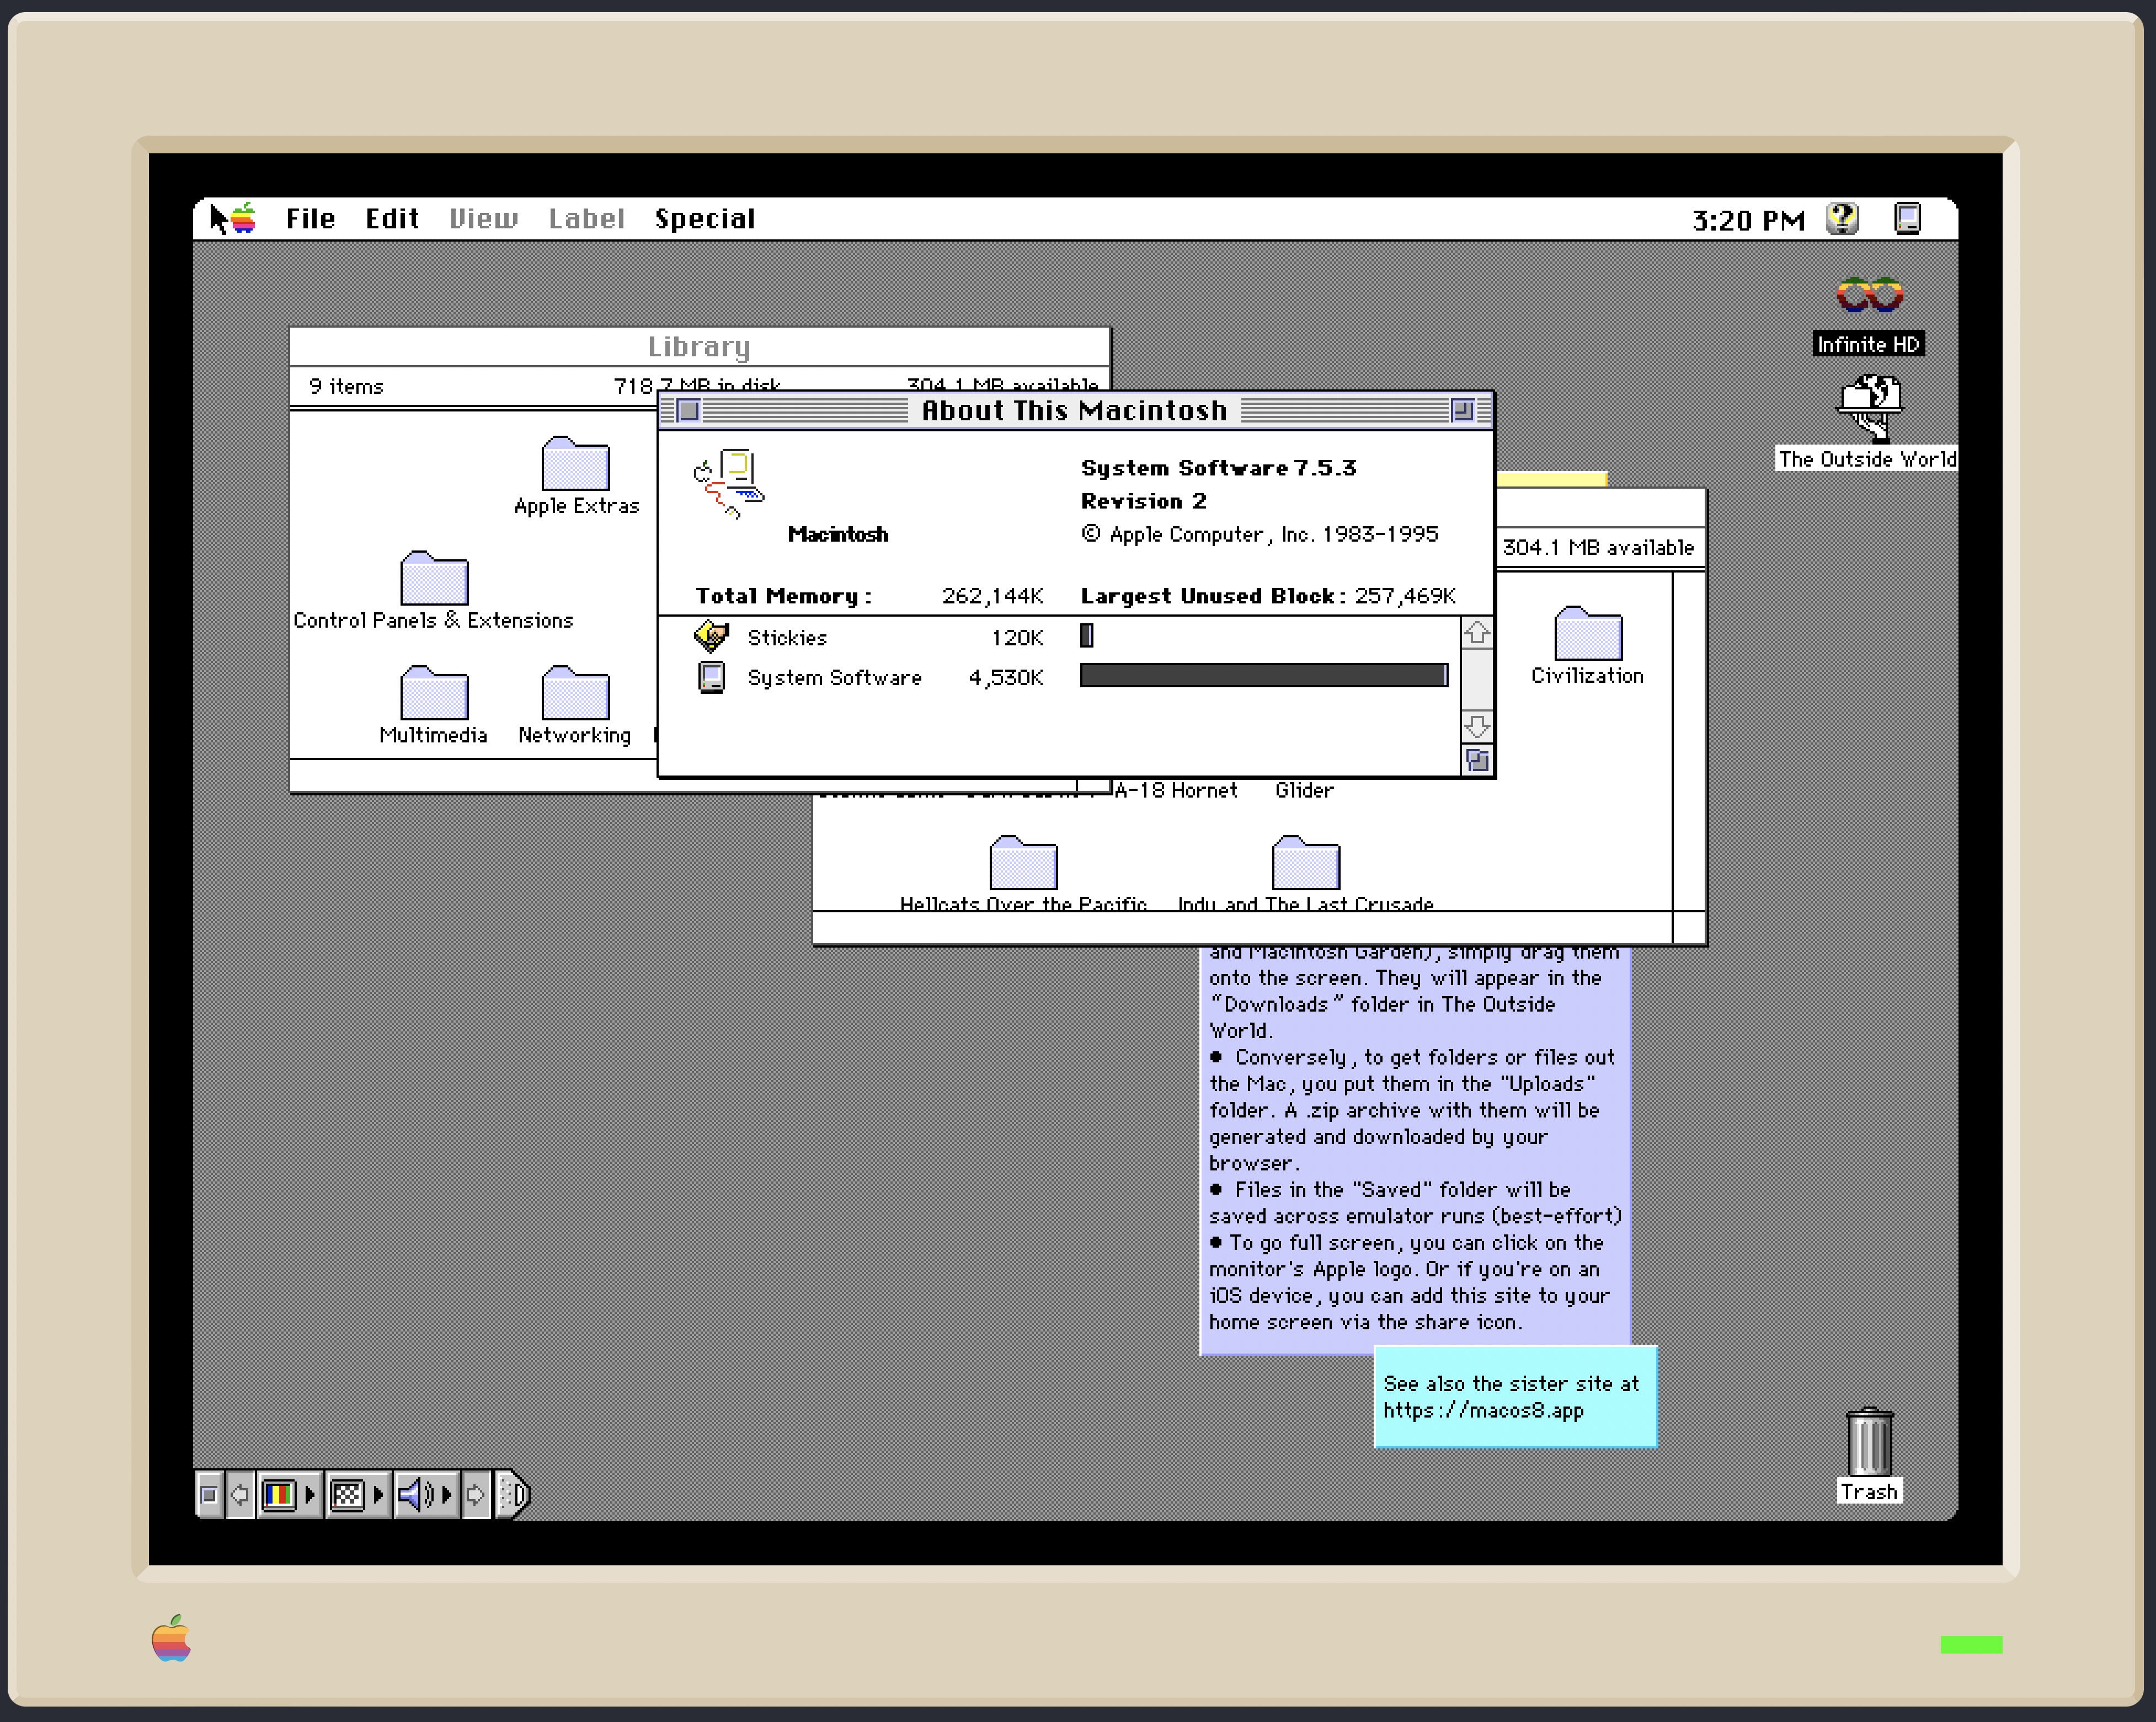
Task: Click the down scroll arrow in About window
Action: coord(1476,726)
